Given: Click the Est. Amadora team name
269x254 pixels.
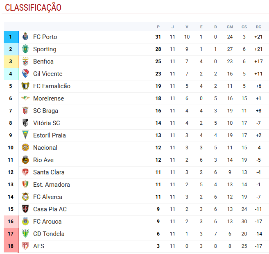Looking at the screenshot, I should tap(51, 185).
